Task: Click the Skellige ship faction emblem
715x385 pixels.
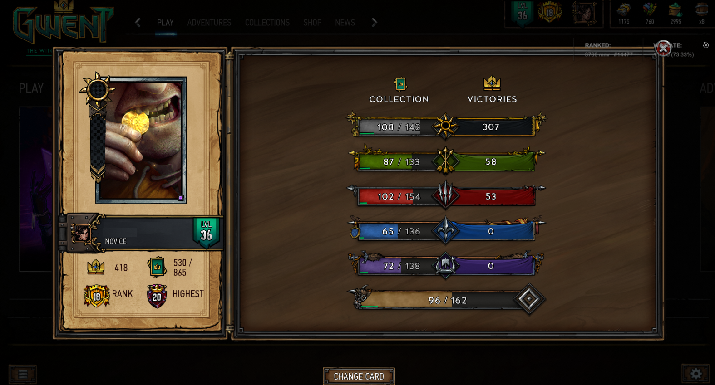Action: (445, 266)
